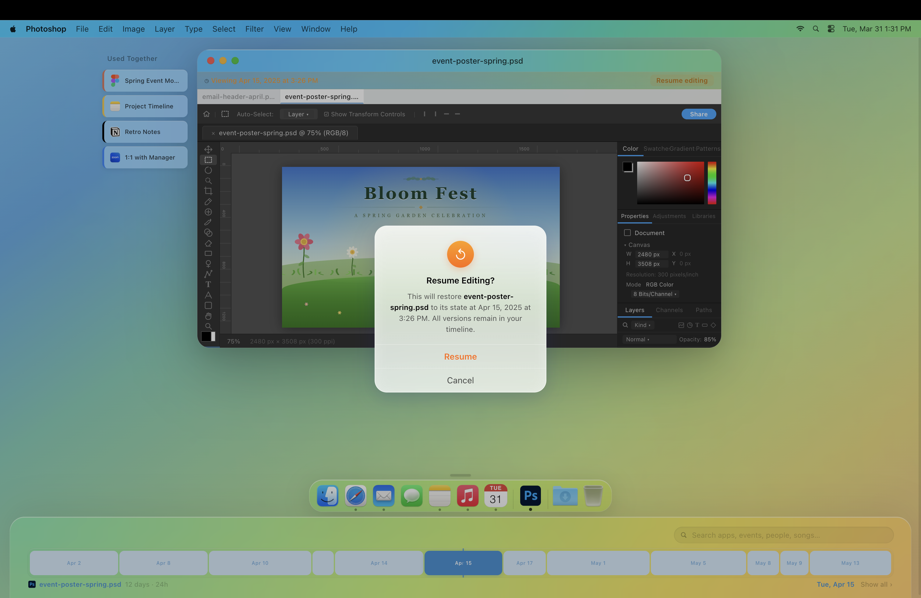Screen dimensions: 921x598
Task: Toggle the Document checkbox in Properties
Action: tap(628, 232)
